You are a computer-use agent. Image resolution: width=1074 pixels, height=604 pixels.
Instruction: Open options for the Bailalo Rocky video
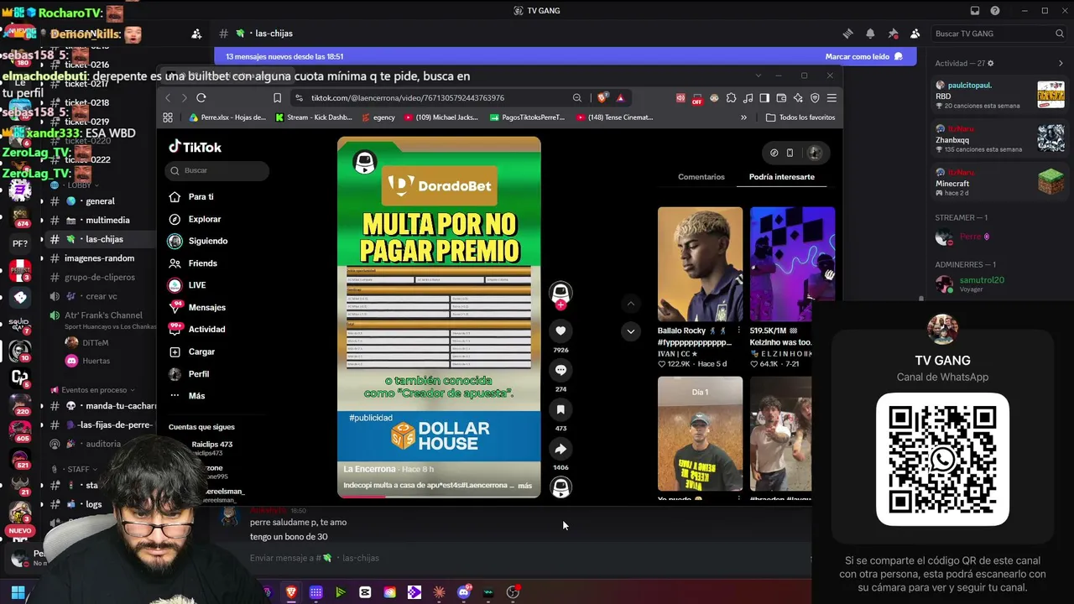[x=738, y=331]
